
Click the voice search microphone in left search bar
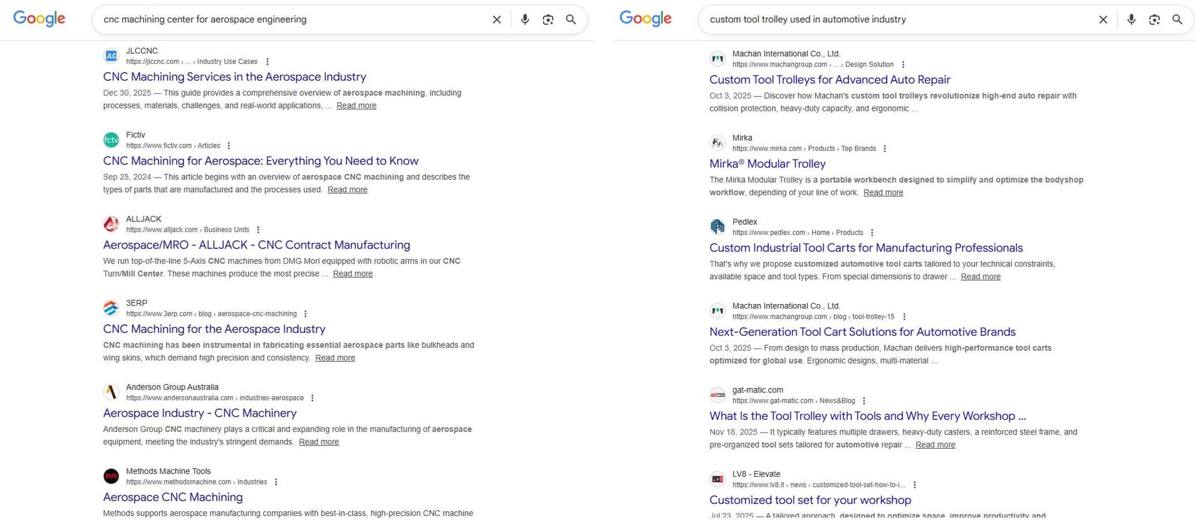524,19
